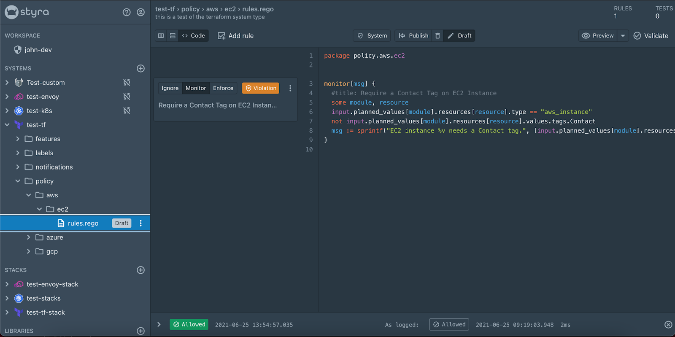The width and height of the screenshot is (675, 337).
Task: Click inside the code editor line 10
Action: (x=497, y=149)
